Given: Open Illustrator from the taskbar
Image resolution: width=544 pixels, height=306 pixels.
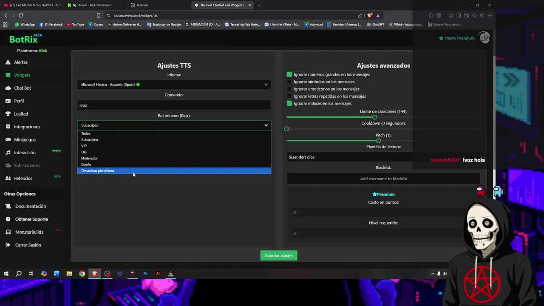Looking at the screenshot, I should coord(158,274).
